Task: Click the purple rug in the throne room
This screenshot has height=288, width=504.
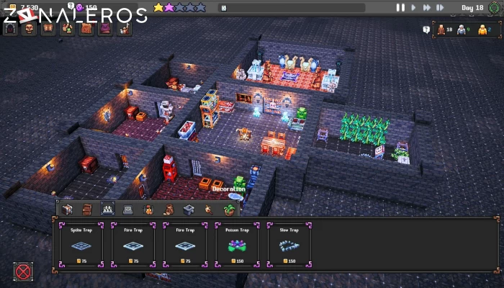Action: [x=291, y=76]
